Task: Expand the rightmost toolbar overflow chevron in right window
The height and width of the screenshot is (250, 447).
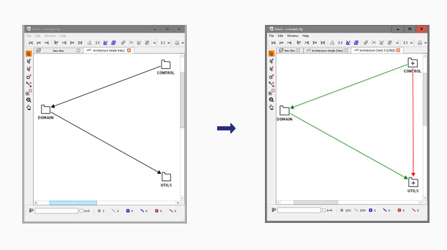Action: 426,43
